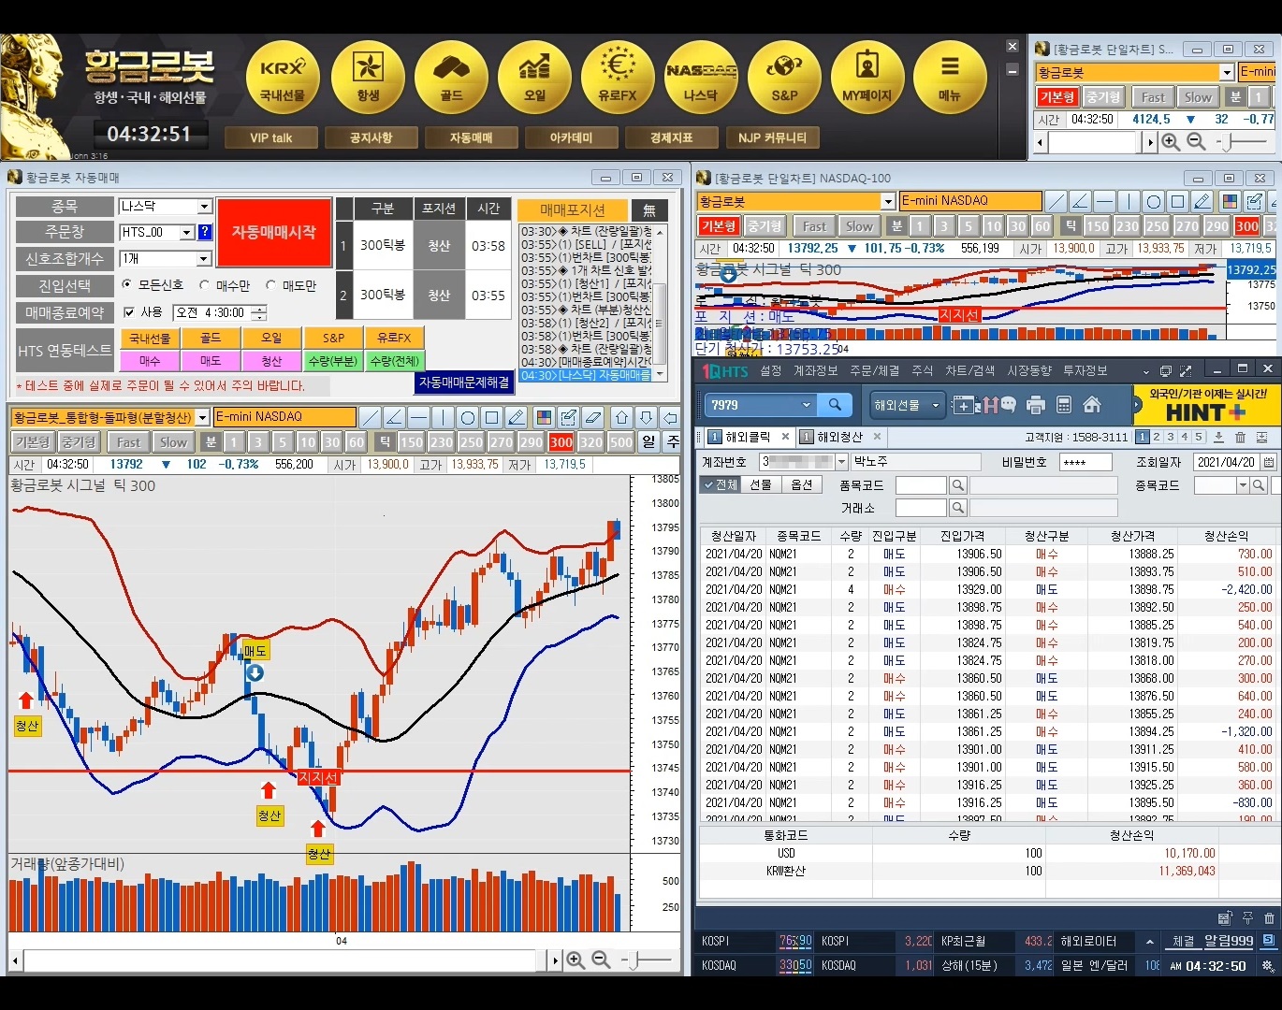The width and height of the screenshot is (1282, 1010).
Task: Expand 계좌번호 account dropdown
Action: (841, 462)
